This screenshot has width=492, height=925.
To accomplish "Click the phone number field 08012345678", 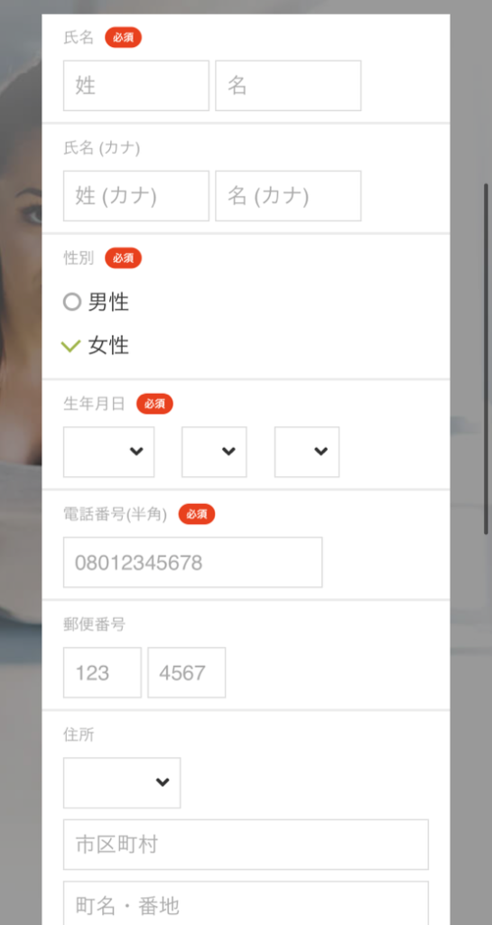I will click(x=192, y=562).
